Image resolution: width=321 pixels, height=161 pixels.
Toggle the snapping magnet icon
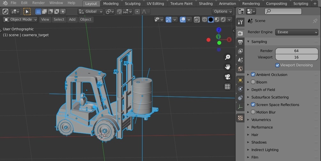(x=119, y=12)
